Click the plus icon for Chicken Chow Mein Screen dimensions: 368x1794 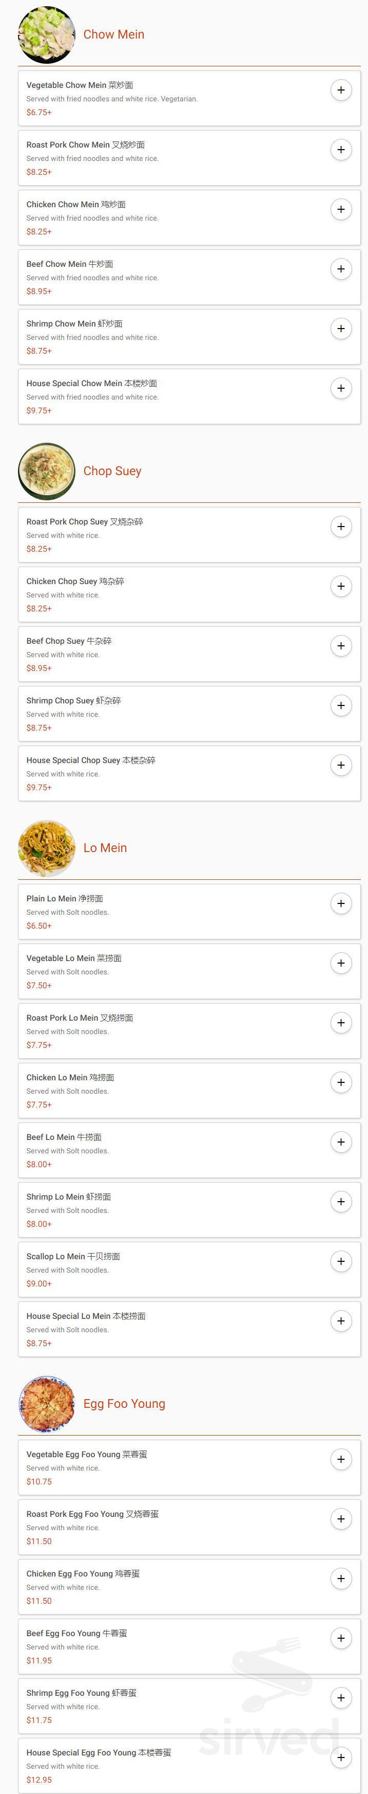pos(341,209)
